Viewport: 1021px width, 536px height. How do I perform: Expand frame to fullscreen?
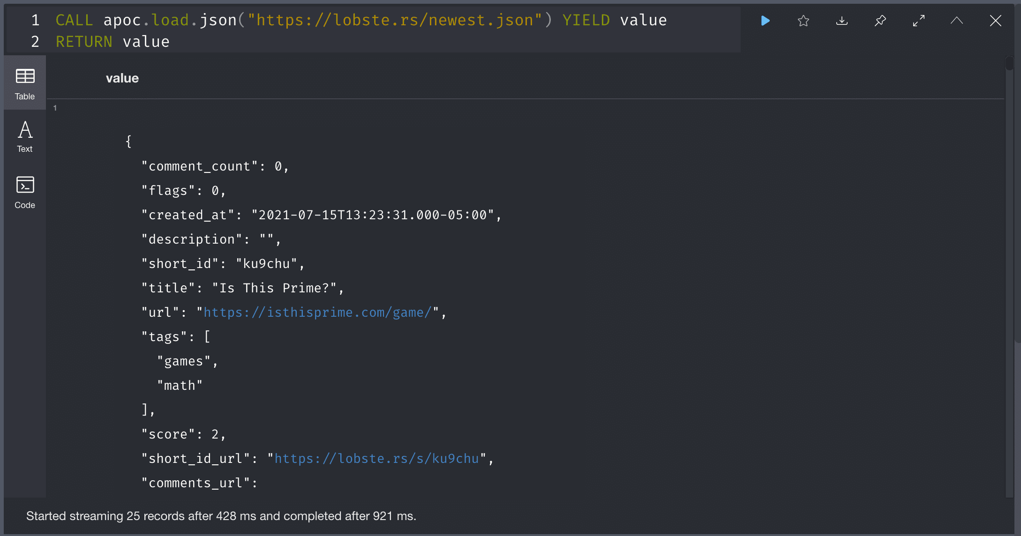coord(919,21)
